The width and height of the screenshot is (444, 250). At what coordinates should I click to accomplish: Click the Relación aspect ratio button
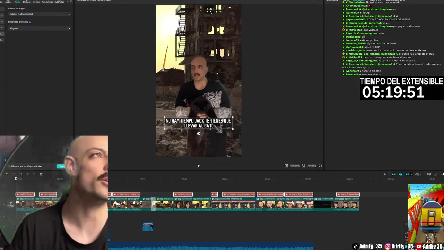tap(311, 166)
